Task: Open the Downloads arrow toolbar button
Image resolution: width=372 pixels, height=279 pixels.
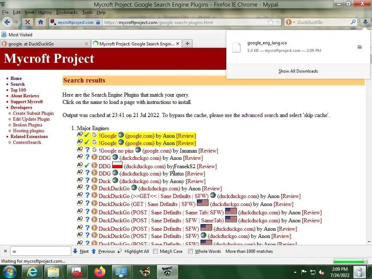Action: pos(365,22)
